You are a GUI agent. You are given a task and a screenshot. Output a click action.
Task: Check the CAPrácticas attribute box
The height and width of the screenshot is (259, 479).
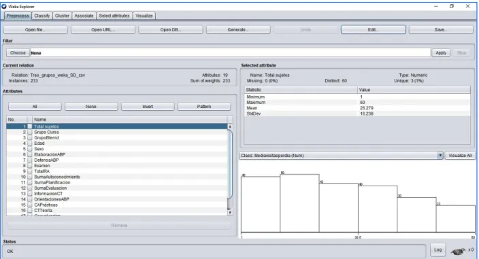pyautogui.click(x=30, y=205)
